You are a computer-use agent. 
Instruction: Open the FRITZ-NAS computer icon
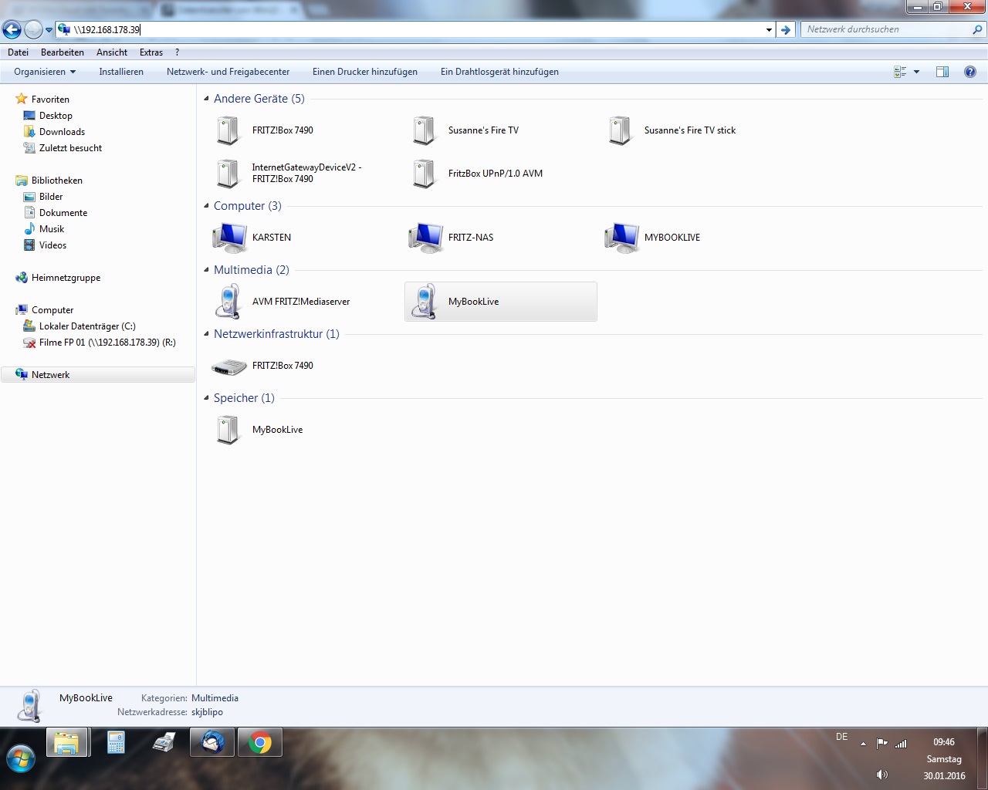(426, 238)
